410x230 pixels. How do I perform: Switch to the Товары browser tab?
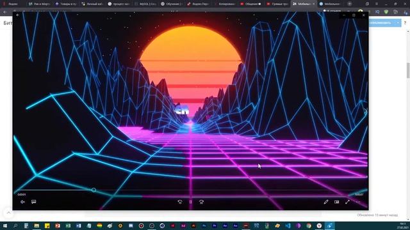click(66, 4)
